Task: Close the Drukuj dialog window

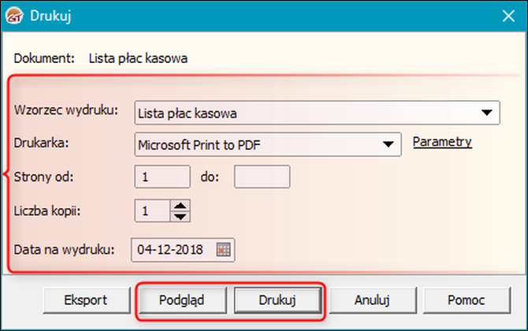Action: tap(507, 15)
